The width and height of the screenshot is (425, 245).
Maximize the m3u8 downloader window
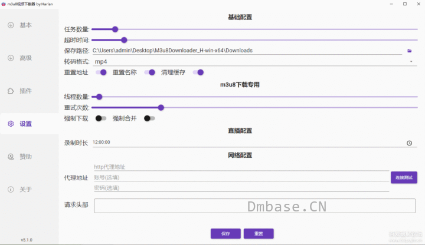tap(405, 4)
